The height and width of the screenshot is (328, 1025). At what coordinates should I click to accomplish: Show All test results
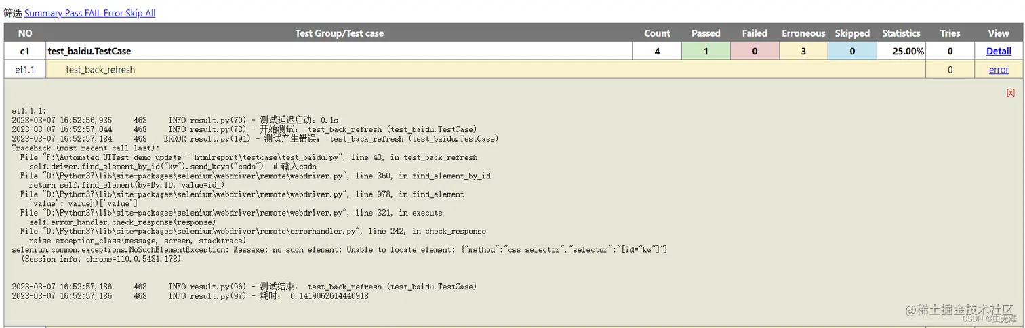(x=150, y=13)
